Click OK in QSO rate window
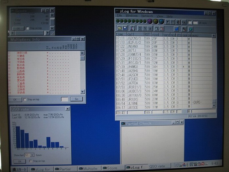Image resolution: width=229 pixels, height=172 pixels. (x=20, y=161)
